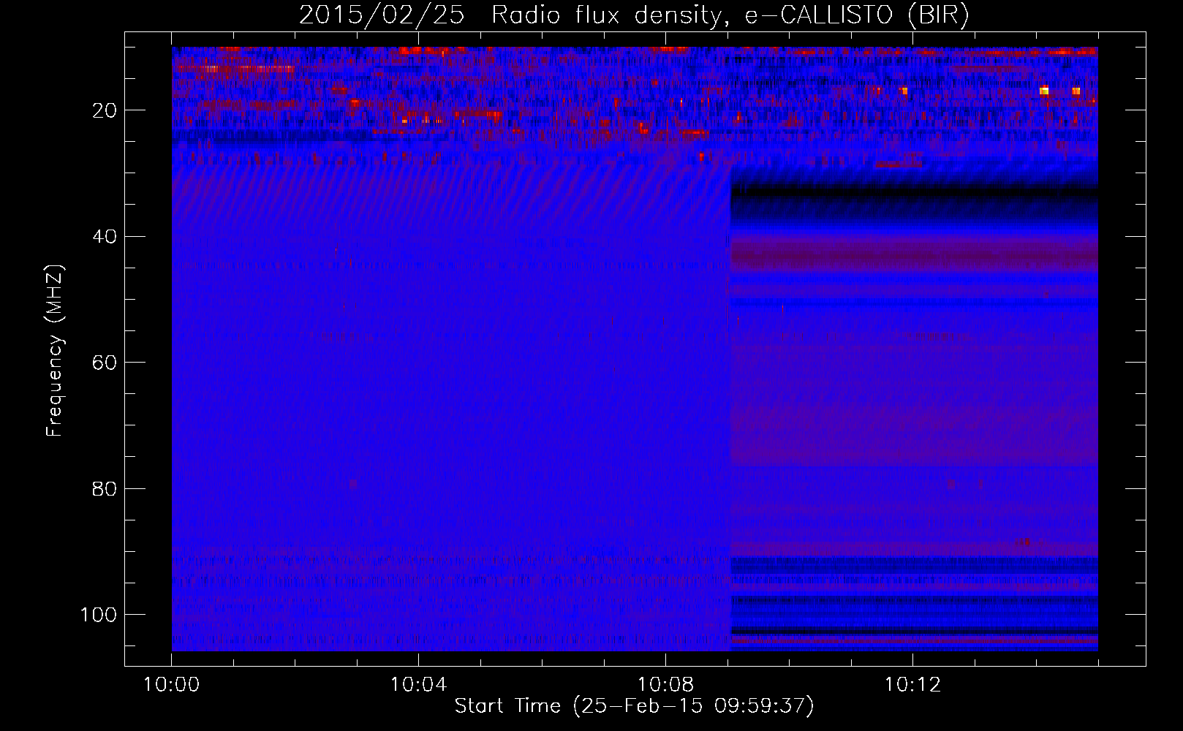This screenshot has width=1183, height=731.
Task: Click the 10:12 time tick label
Action: (912, 684)
